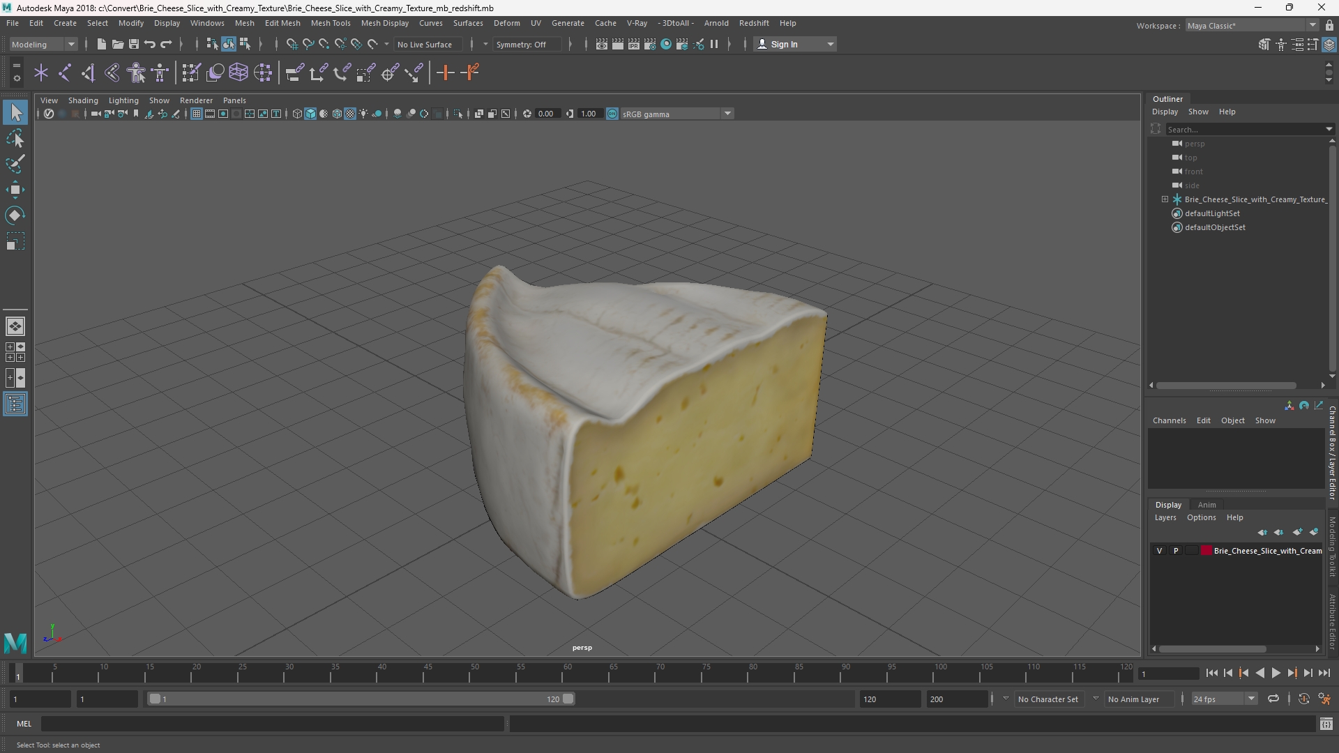Viewport: 1339px width, 753px height.
Task: Open the viewport Shading menu
Action: click(83, 100)
